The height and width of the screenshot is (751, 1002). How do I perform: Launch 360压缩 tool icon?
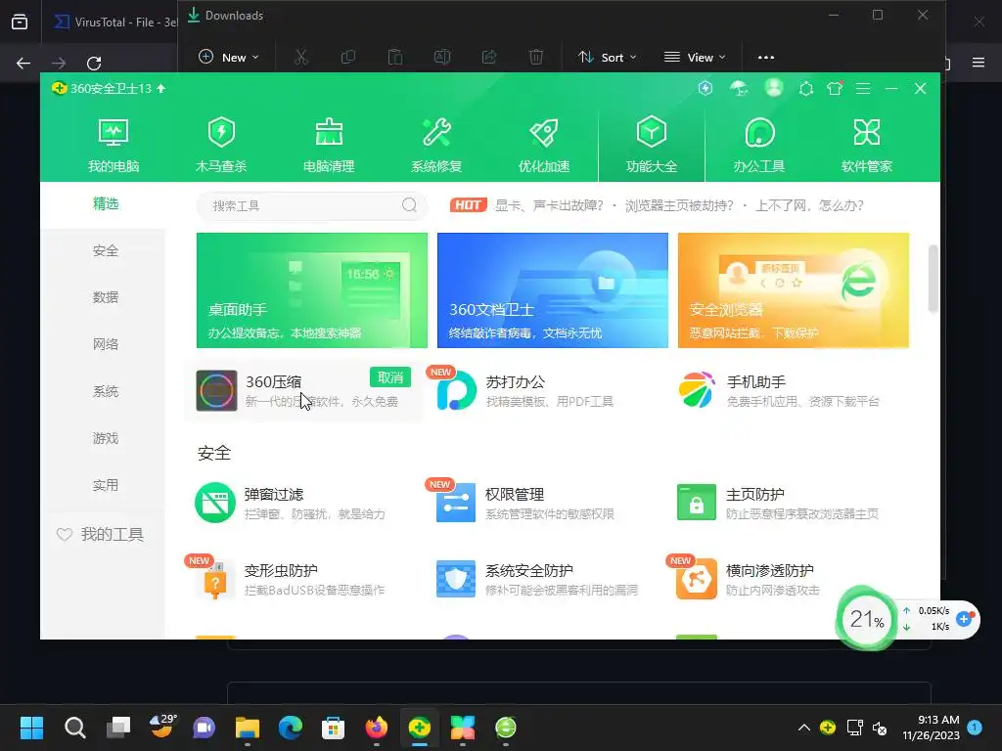point(216,390)
